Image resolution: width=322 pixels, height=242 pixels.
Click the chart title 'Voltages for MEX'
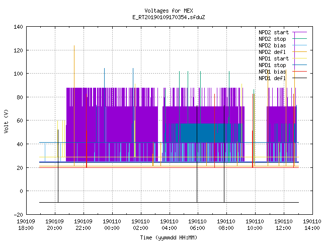click(x=169, y=11)
